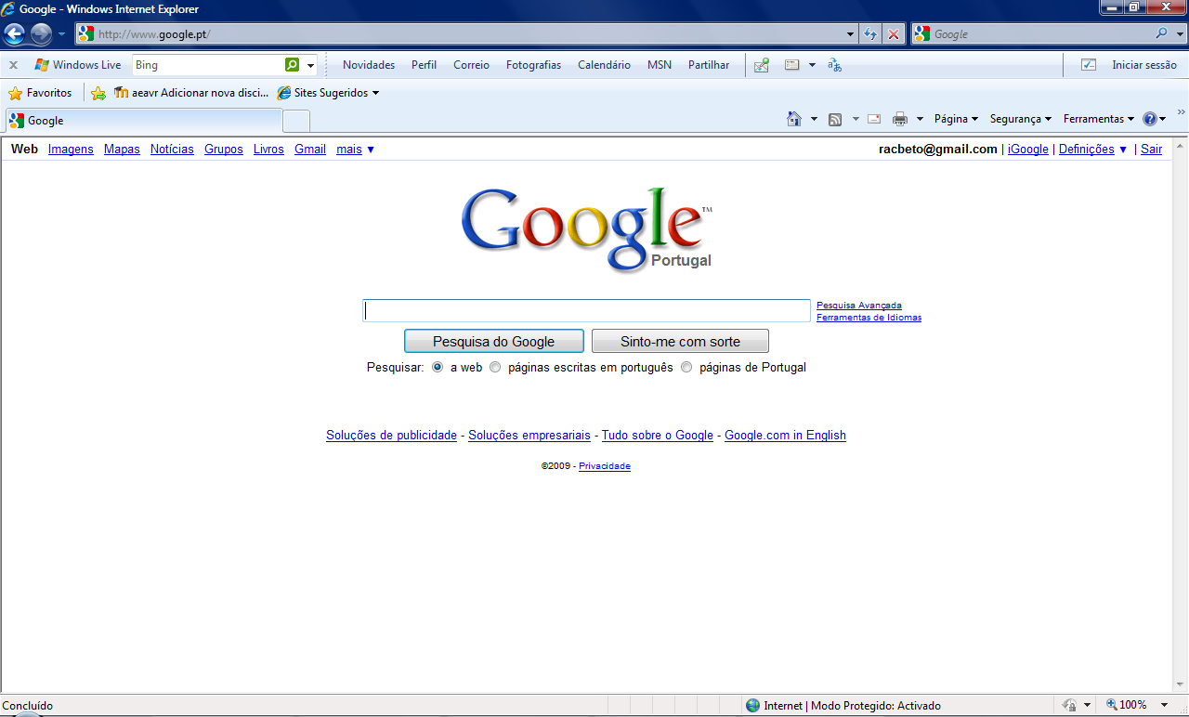Screen dimensions: 1189x717
Task: Click the RSS feeds icon
Action: click(x=835, y=119)
